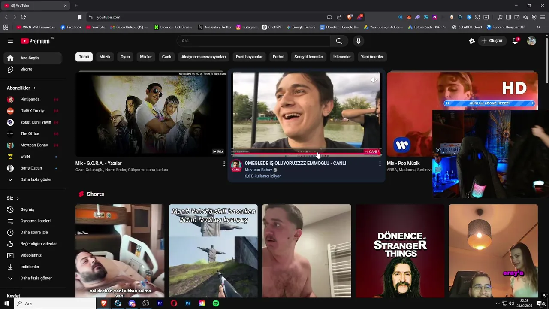Expand Daha fazla göster under İndirilenler
Viewport: 549px width, 309px height.
33,278
